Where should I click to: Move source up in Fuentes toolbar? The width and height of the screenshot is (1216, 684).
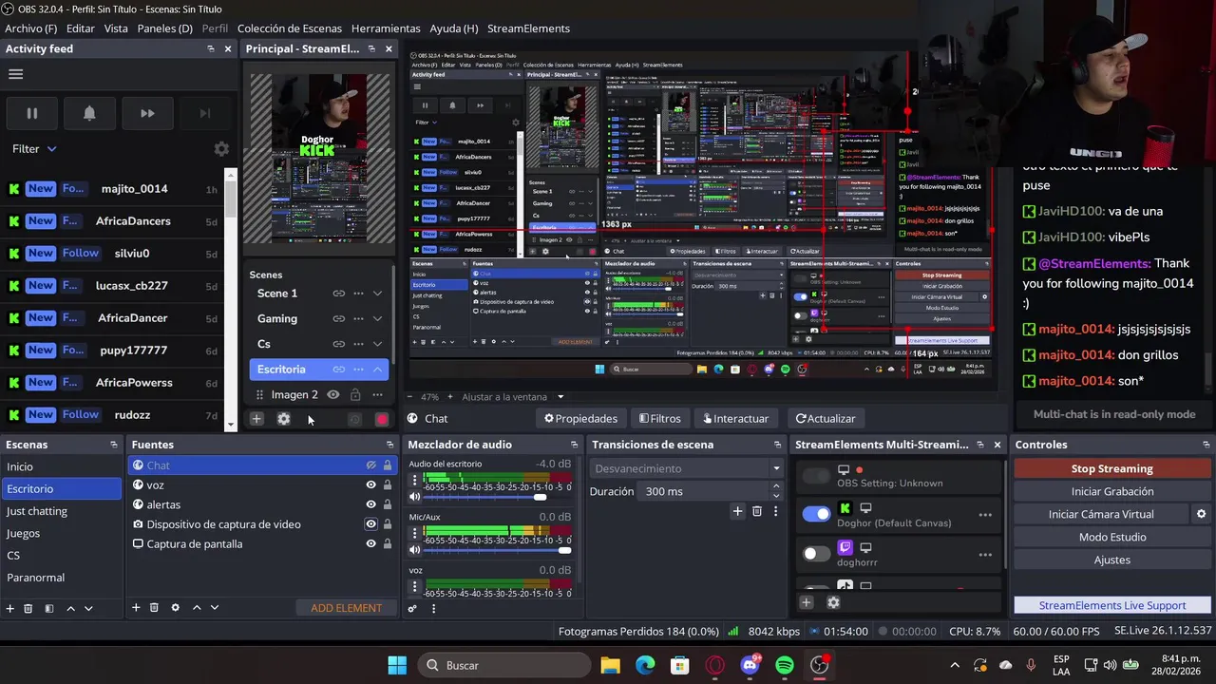pos(197,608)
